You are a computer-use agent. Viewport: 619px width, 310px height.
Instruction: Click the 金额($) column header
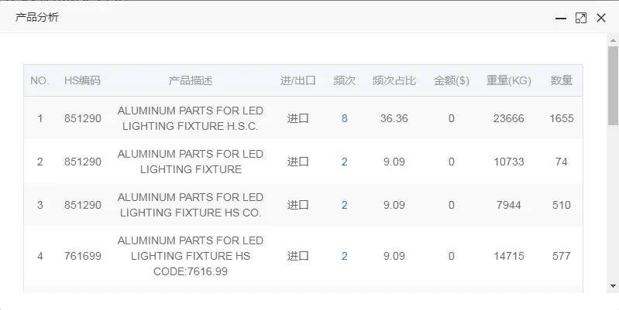tap(451, 80)
